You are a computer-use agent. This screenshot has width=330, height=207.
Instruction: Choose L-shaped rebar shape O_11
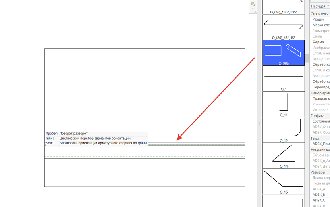pyautogui.click(x=284, y=104)
